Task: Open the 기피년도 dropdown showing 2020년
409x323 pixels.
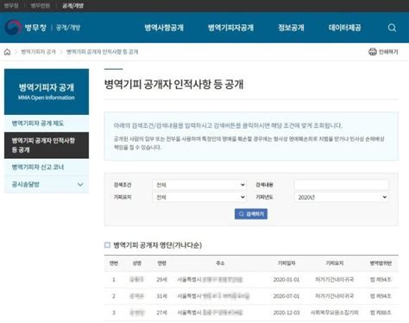Action: pyautogui.click(x=342, y=197)
